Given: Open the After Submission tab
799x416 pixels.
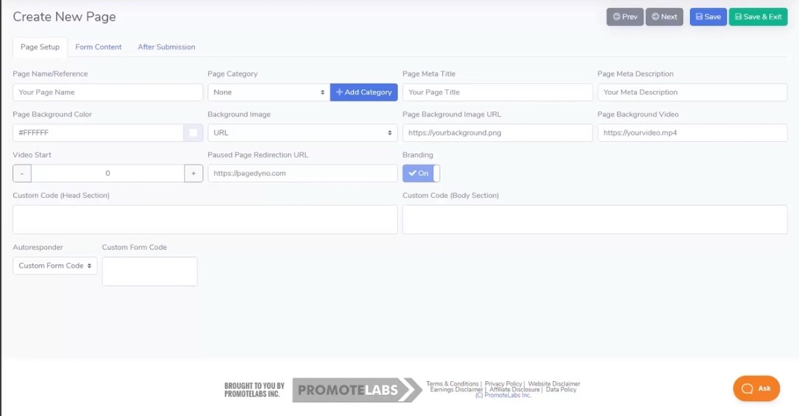Looking at the screenshot, I should click(166, 47).
